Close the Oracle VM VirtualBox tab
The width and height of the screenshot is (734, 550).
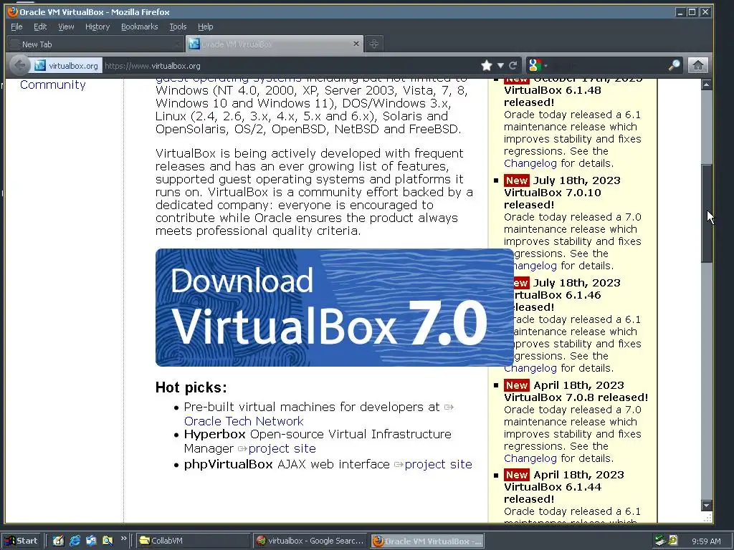coord(356,44)
